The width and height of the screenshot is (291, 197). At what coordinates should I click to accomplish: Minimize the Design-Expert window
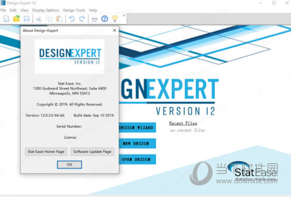click(261, 3)
